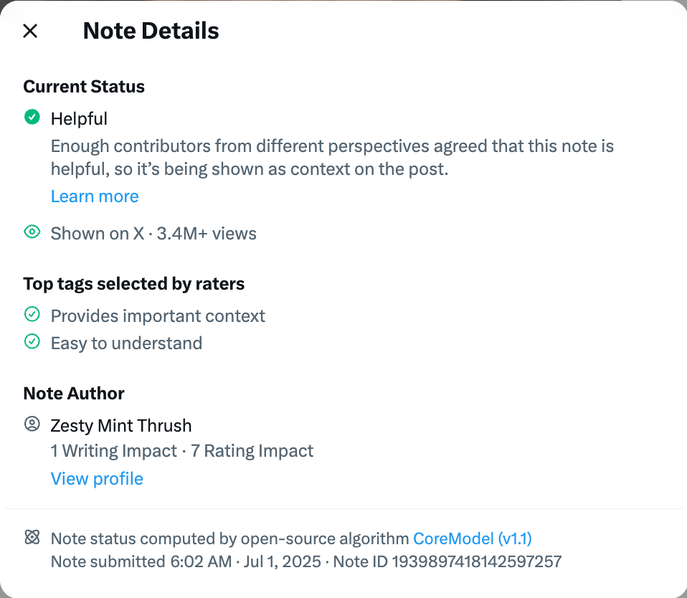Click the note submitted date Jul 1, 2025

click(282, 561)
